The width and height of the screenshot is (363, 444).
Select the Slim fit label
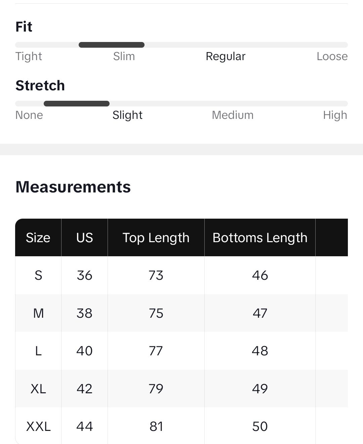click(x=124, y=56)
